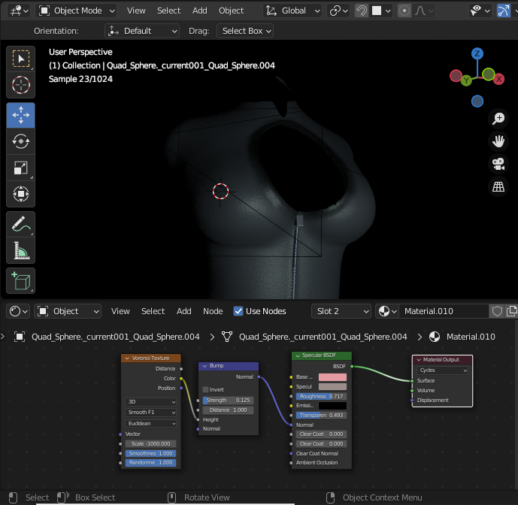518x505 pixels.
Task: Open the shader editor Select menu
Action: [x=153, y=311]
